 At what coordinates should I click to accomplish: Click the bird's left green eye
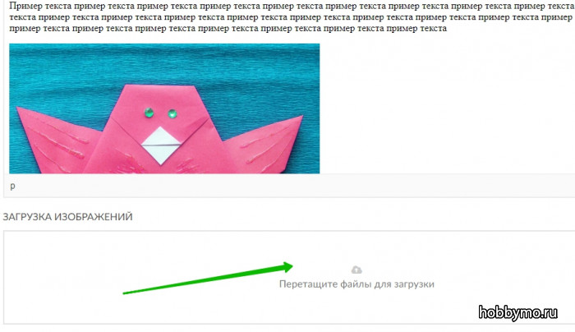[x=149, y=113]
